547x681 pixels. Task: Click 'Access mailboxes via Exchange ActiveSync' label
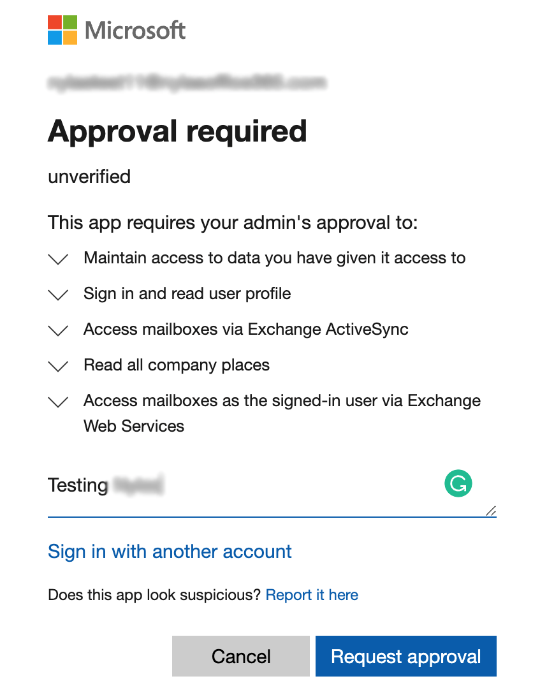tap(245, 330)
